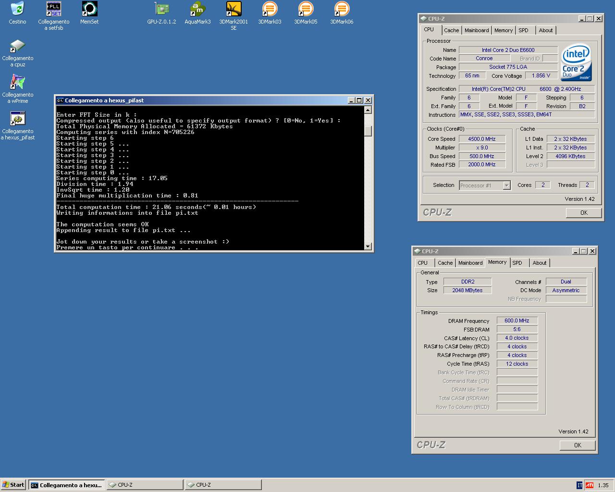615x492 pixels.
Task: Expand the Processor #1 selection dropdown
Action: tap(506, 185)
